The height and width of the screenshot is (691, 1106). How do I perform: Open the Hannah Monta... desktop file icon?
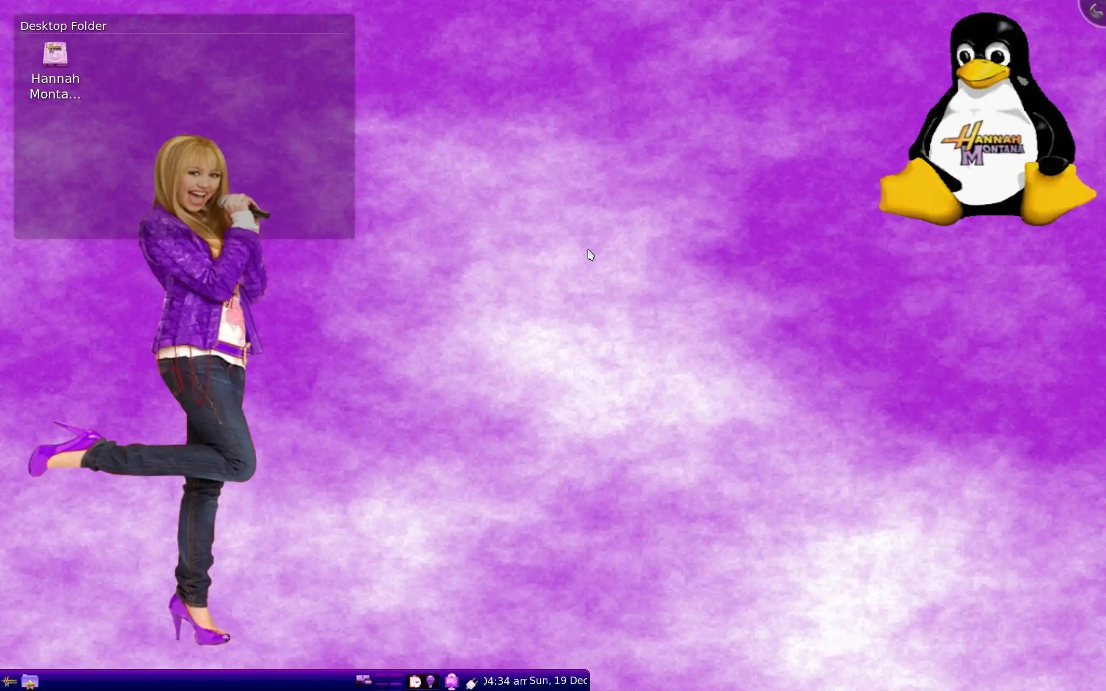(55, 54)
